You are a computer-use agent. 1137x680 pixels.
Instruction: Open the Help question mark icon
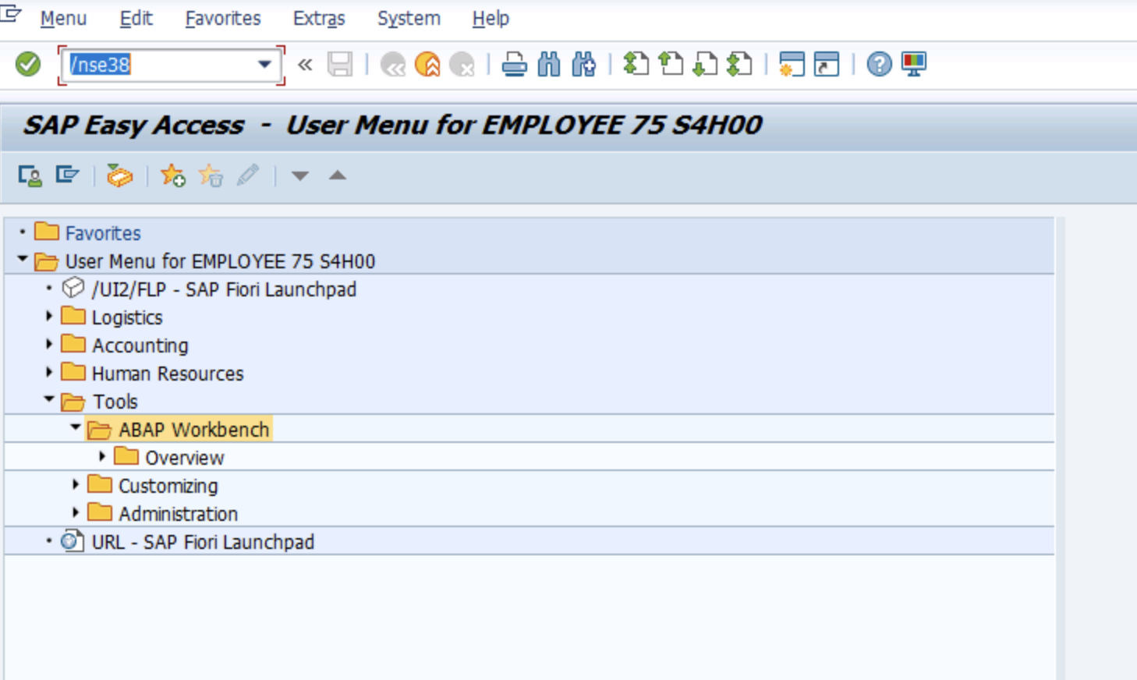pyautogui.click(x=879, y=64)
